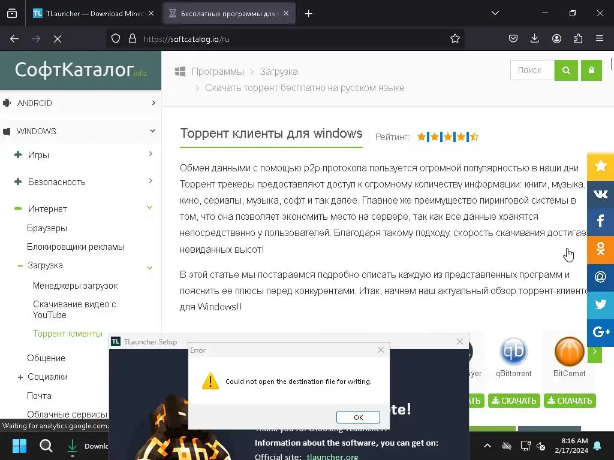The image size is (614, 460).
Task: Collapse the WINDOWS sidebar section
Action: point(153,131)
